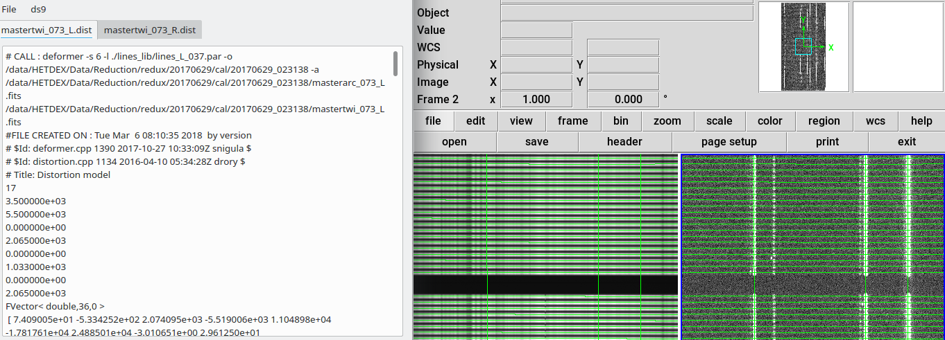The width and height of the screenshot is (945, 340).
Task: Click the Value field
Action: point(536,30)
